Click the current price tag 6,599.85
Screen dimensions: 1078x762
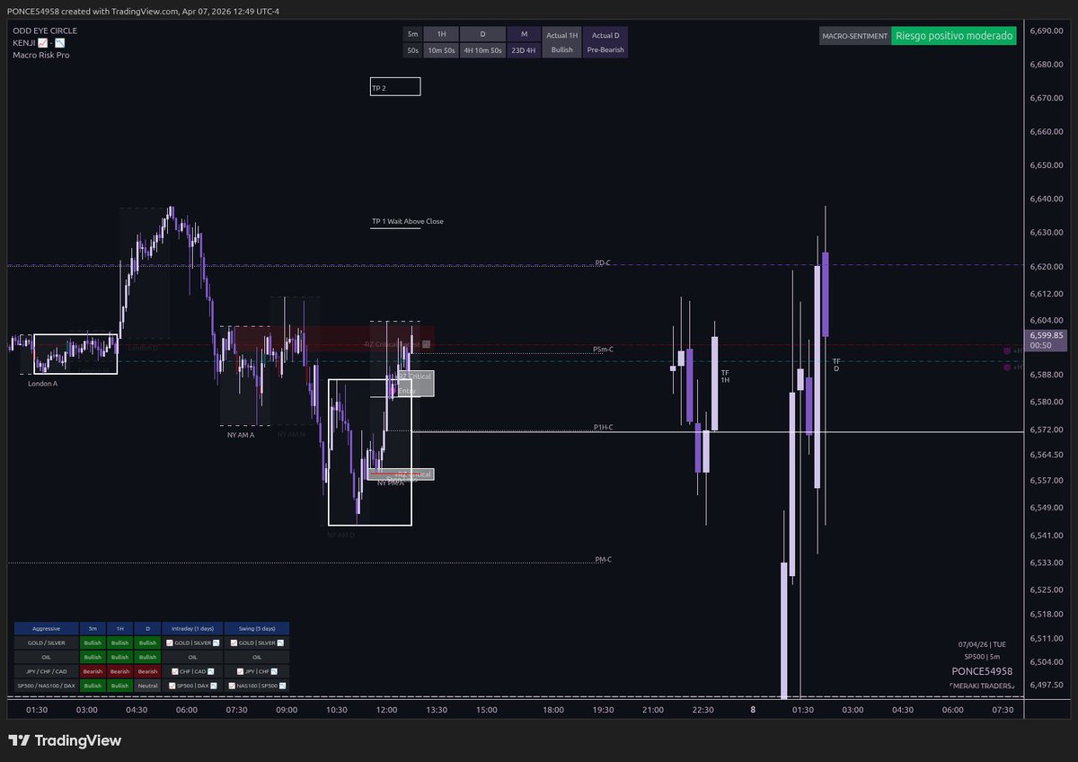click(1047, 340)
